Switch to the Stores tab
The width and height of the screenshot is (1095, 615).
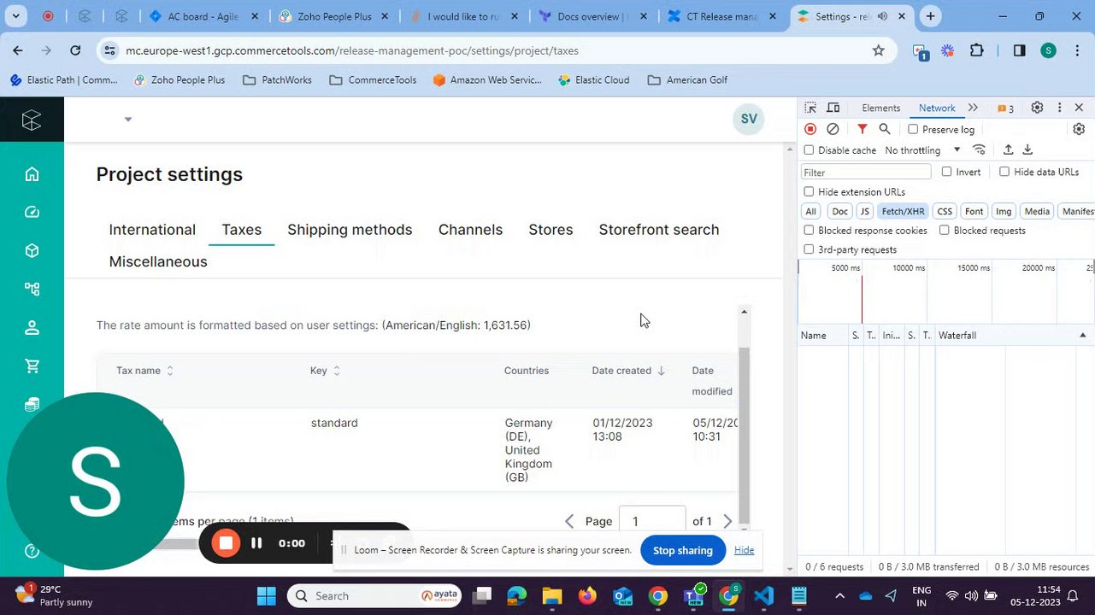point(550,230)
